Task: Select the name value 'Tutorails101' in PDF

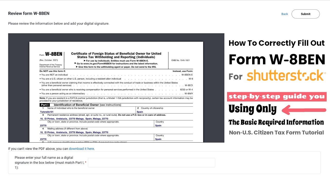Action: [x=47, y=112]
